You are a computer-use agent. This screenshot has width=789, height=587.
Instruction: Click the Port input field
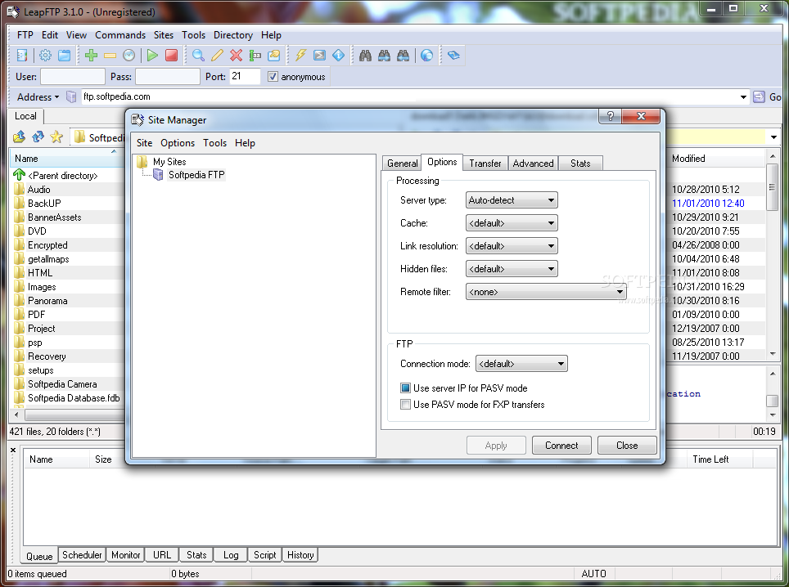(x=245, y=76)
